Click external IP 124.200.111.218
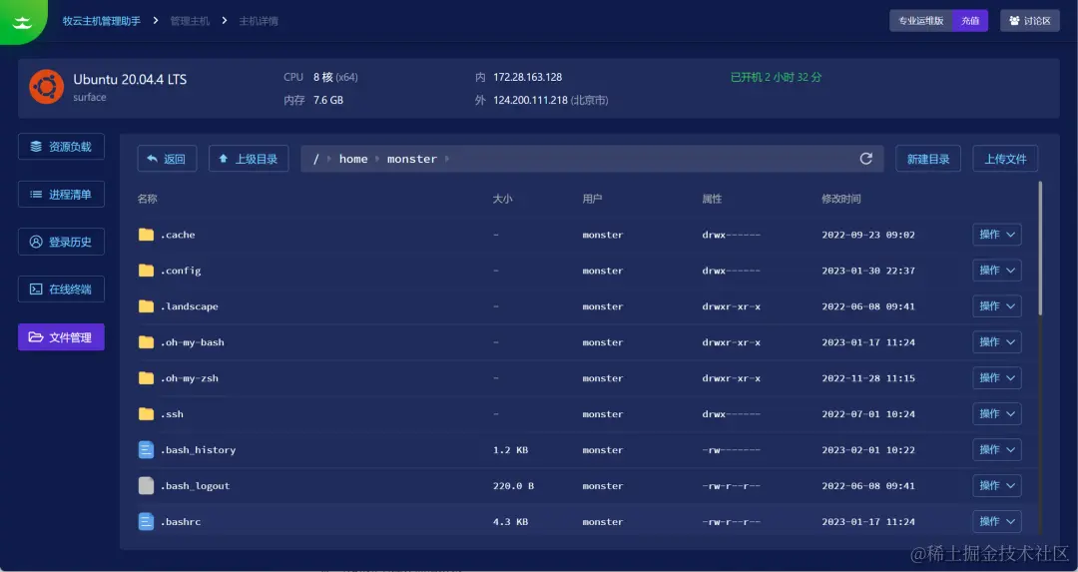The image size is (1078, 572). 530,101
